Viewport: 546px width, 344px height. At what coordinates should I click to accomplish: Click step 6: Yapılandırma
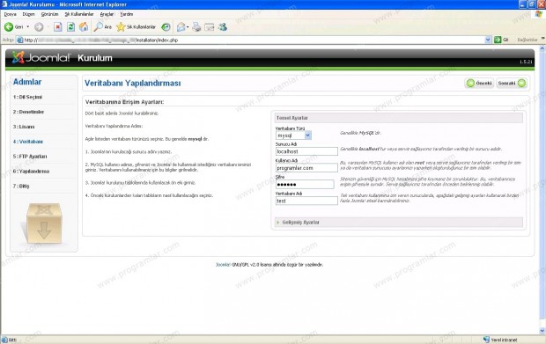tap(31, 172)
